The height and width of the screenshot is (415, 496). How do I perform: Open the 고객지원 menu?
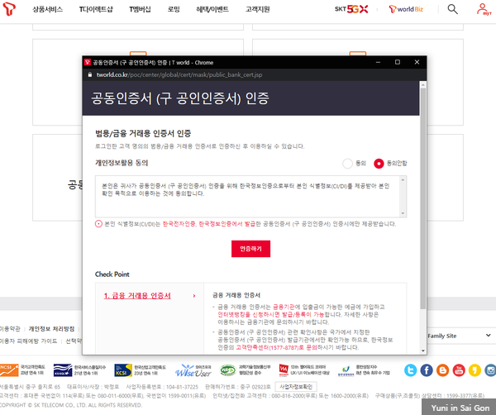[257, 9]
